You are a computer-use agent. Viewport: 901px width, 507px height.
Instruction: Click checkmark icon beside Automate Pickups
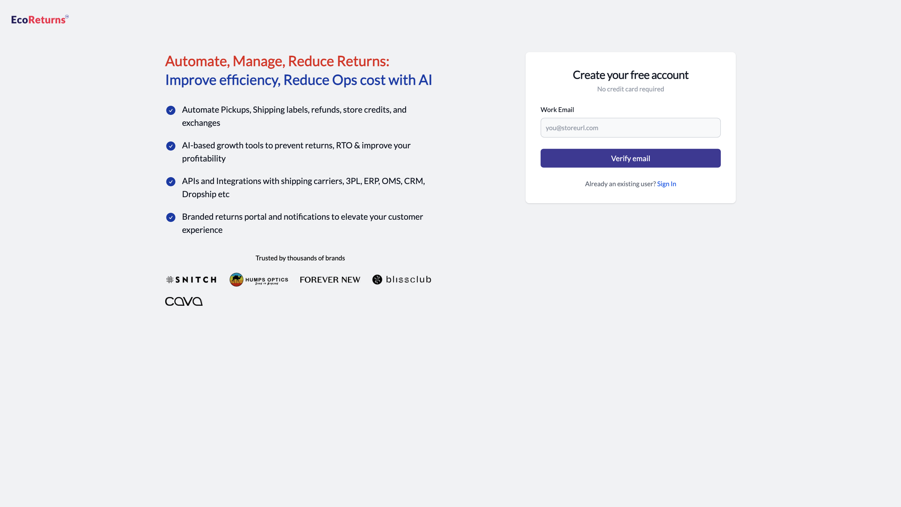point(171,110)
